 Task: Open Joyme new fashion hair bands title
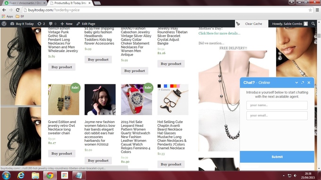[x=100, y=133]
